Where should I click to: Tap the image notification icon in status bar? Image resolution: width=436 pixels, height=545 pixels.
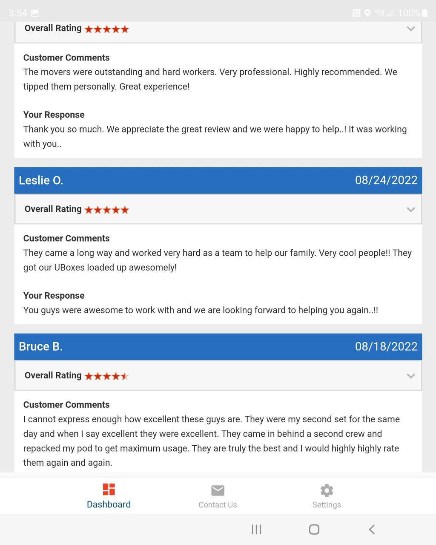[35, 13]
